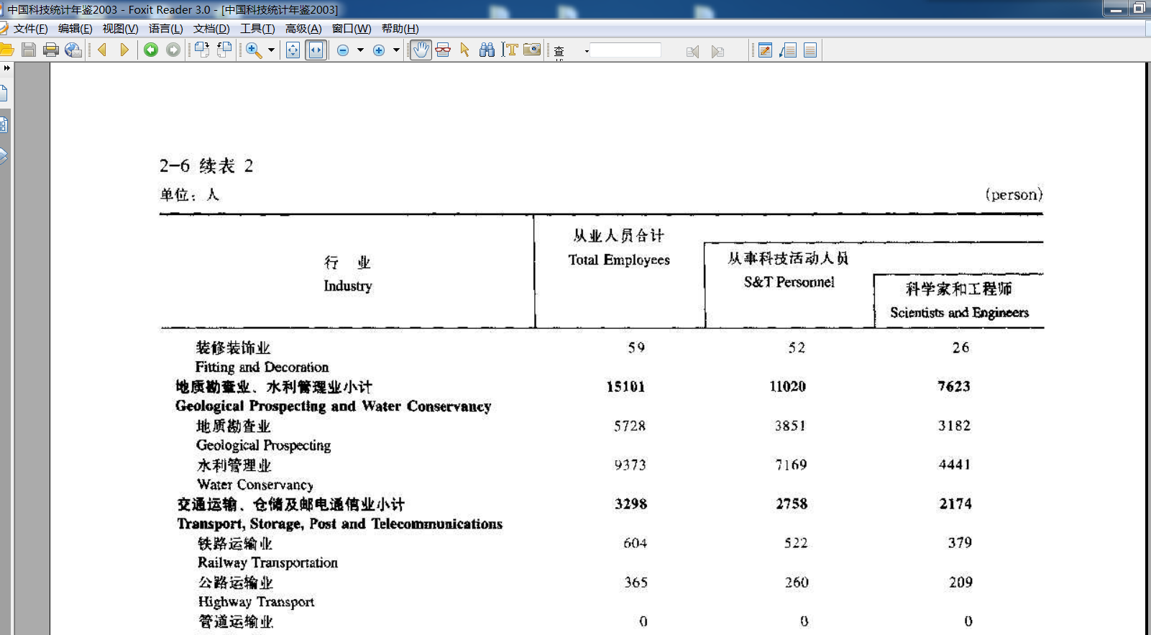Open the 工具(T) menu
This screenshot has height=635, width=1151.
pyautogui.click(x=257, y=29)
